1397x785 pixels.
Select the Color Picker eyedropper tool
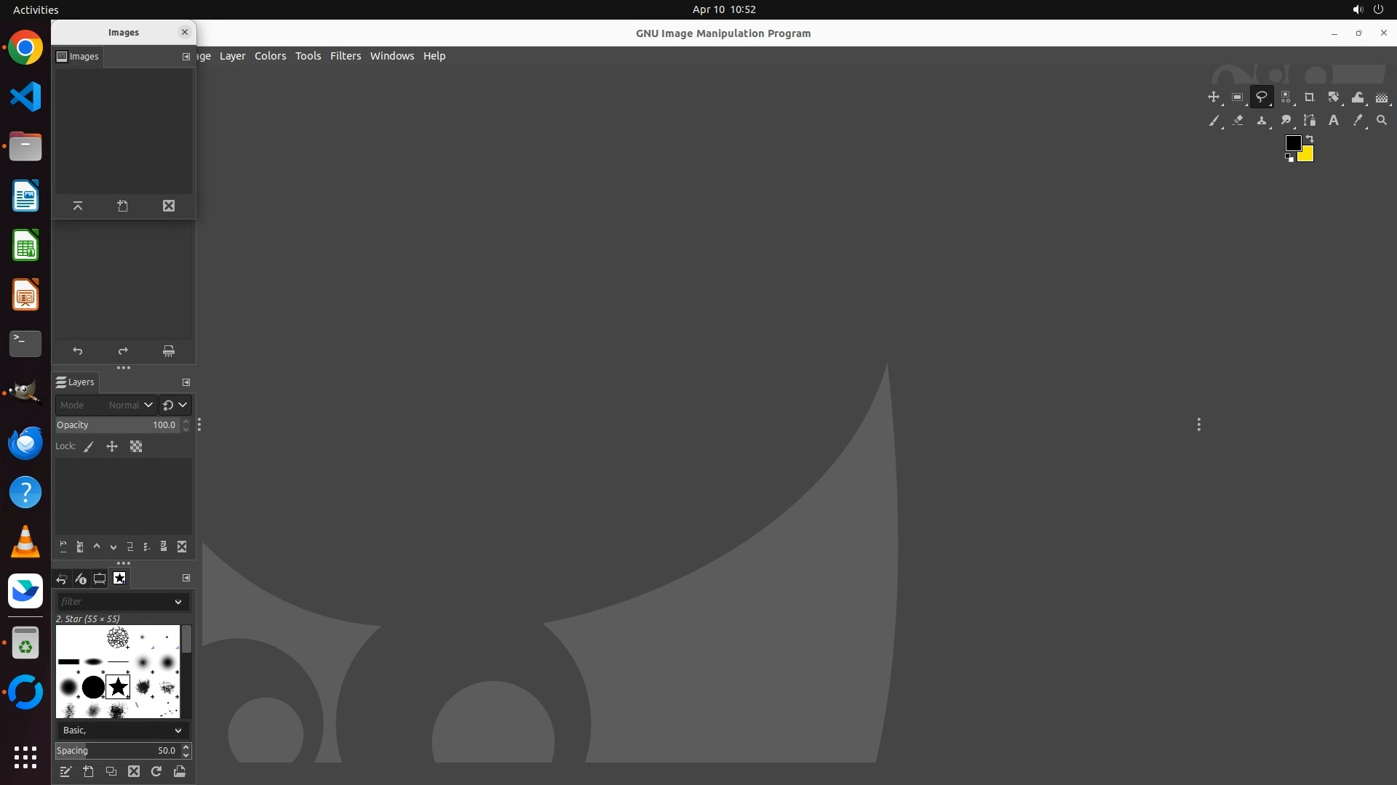(x=1358, y=121)
